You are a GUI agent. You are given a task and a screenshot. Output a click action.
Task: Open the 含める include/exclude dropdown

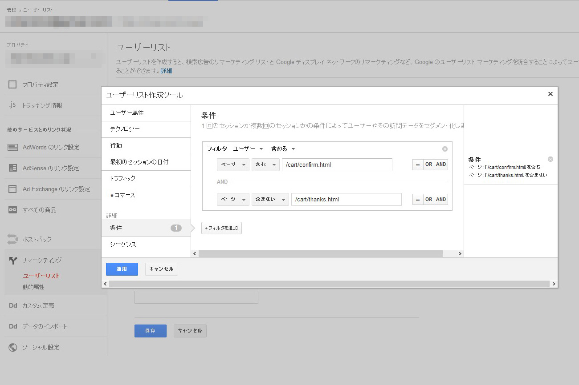(x=283, y=148)
